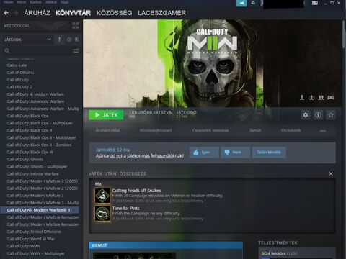The height and width of the screenshot is (259, 346).
Task: Open Time for Pints achievement icon
Action: coord(102,214)
